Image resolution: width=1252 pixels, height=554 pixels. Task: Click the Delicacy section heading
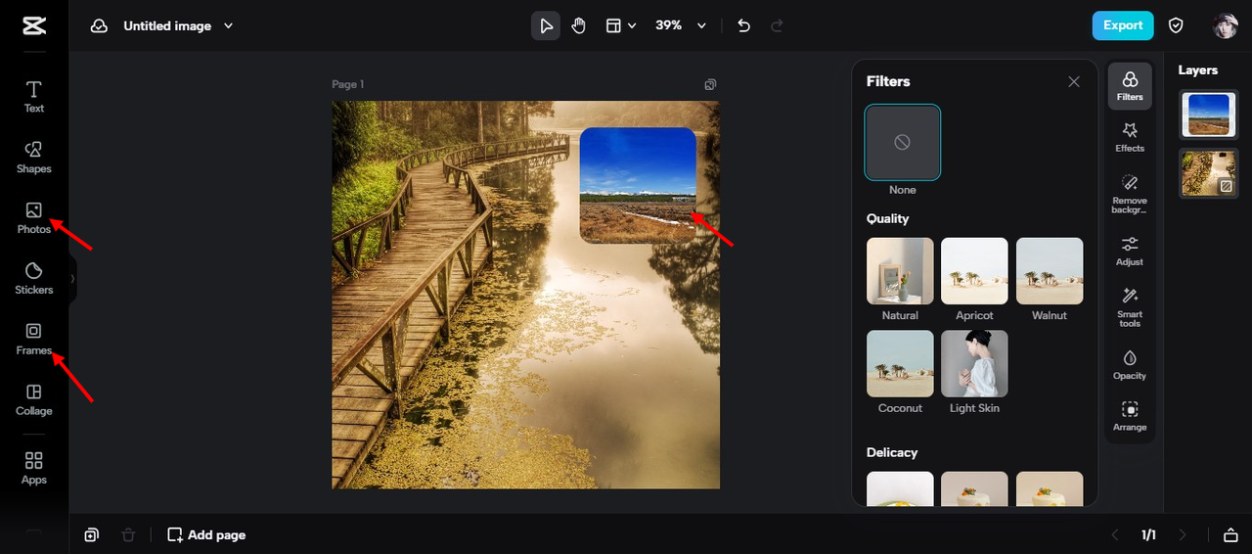[892, 452]
